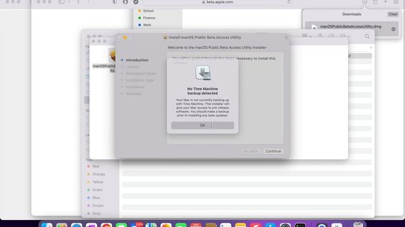Click Continue in the installer window
Image resolution: width=405 pixels, height=227 pixels.
click(273, 151)
